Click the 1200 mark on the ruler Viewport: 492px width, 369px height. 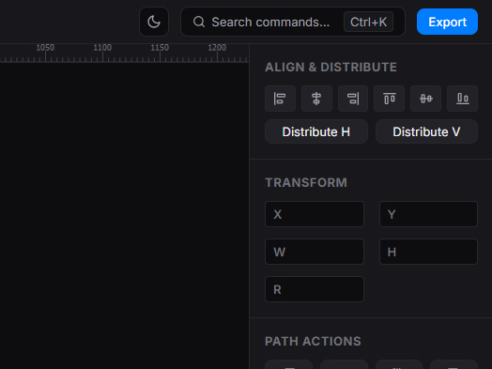[217, 48]
